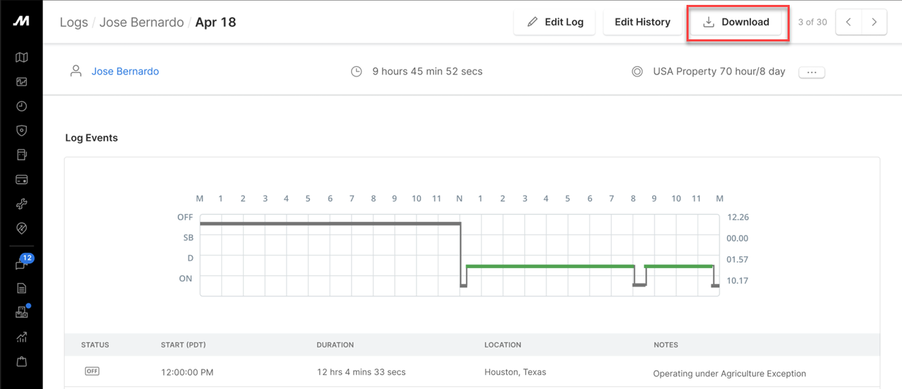Open messages icon with 12 badge
The height and width of the screenshot is (389, 902).
click(x=22, y=264)
